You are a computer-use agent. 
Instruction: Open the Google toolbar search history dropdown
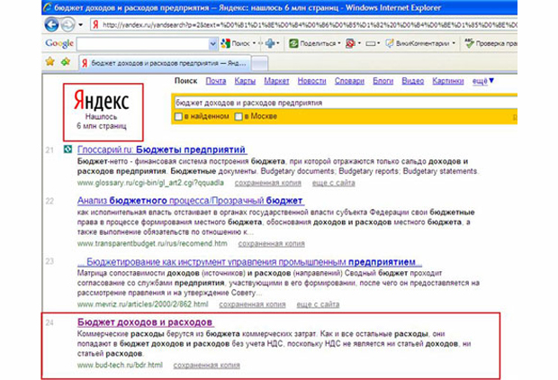point(212,44)
